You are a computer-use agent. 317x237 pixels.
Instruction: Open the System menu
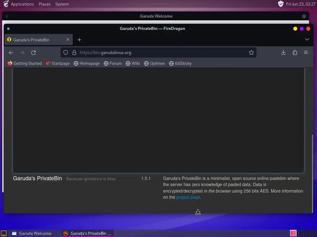(62, 4)
